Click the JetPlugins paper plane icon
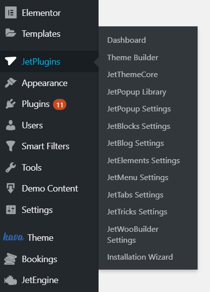The height and width of the screenshot is (292, 210). click(10, 61)
